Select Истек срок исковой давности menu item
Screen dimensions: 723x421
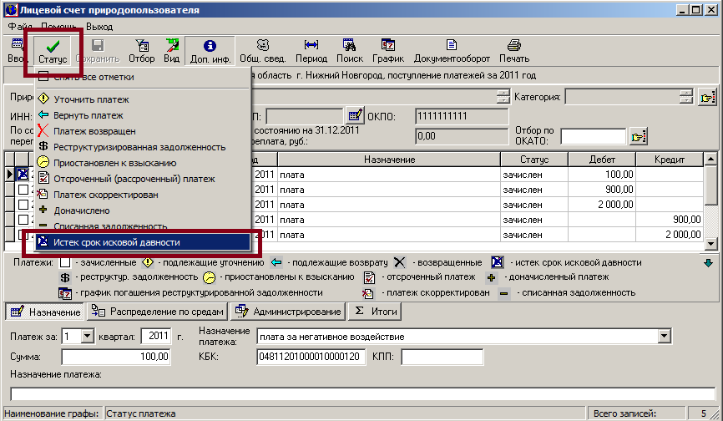click(116, 242)
